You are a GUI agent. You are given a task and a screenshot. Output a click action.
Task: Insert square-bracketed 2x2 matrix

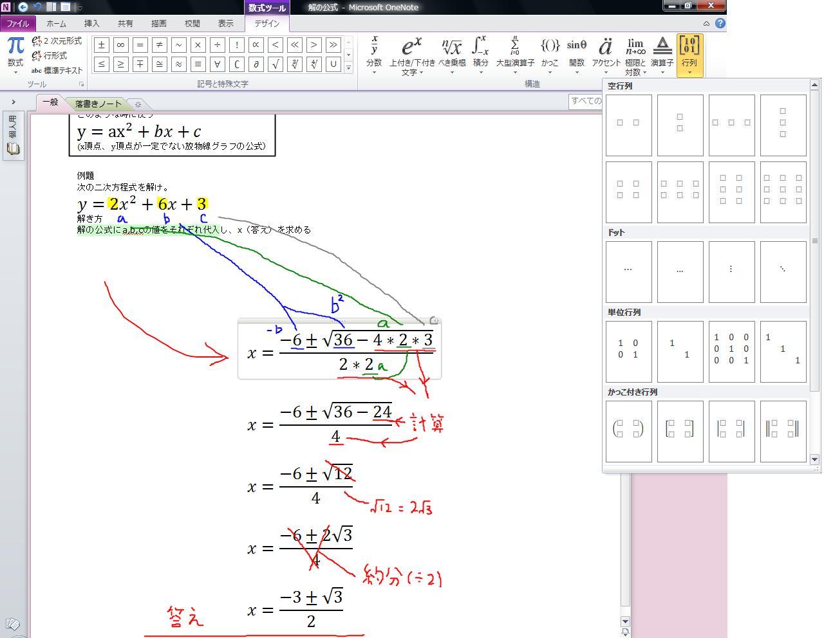[680, 431]
